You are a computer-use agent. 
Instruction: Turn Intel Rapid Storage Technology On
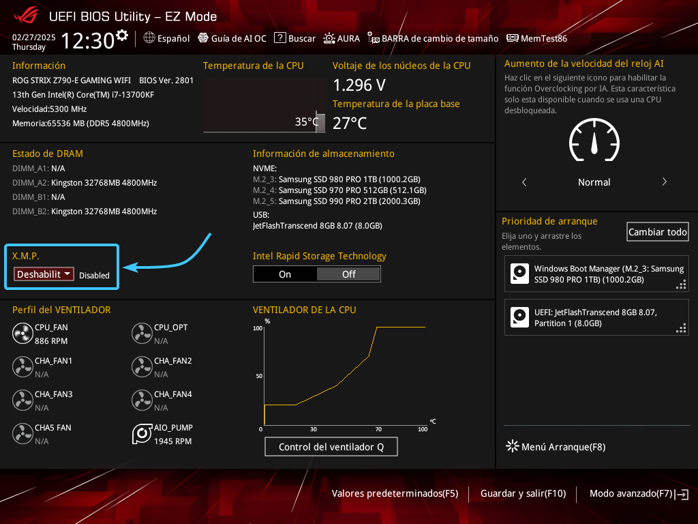285,274
